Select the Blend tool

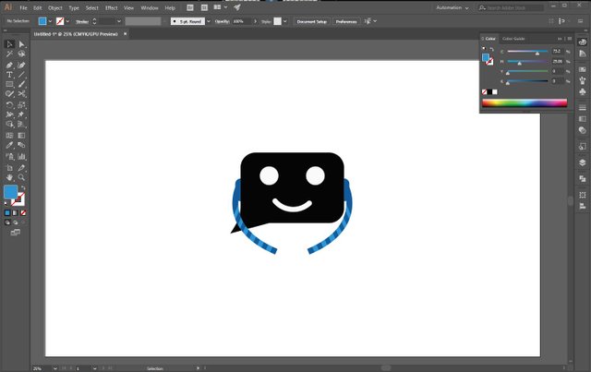[21, 145]
